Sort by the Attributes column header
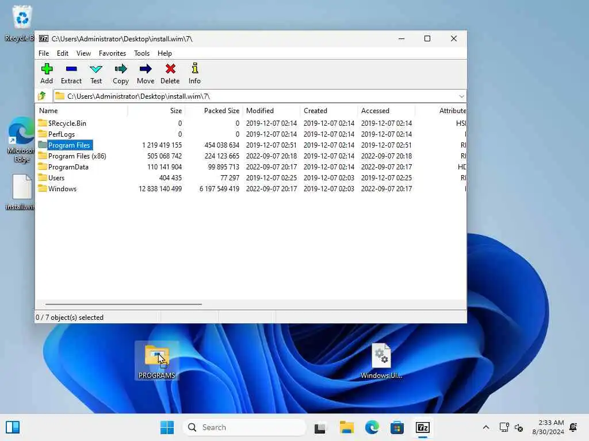 pyautogui.click(x=441, y=111)
